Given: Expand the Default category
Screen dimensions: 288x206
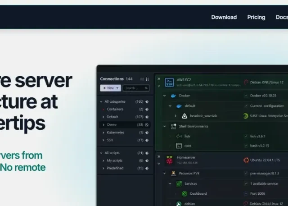Looking at the screenshot, I should click(x=103, y=117).
